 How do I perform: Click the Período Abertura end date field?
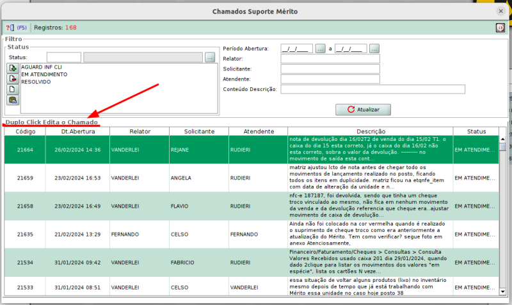351,49
